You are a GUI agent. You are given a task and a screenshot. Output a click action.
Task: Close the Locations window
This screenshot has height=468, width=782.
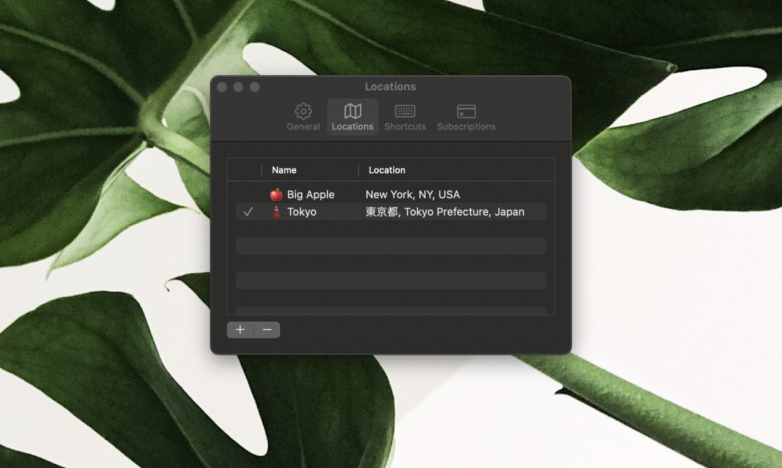coord(222,87)
